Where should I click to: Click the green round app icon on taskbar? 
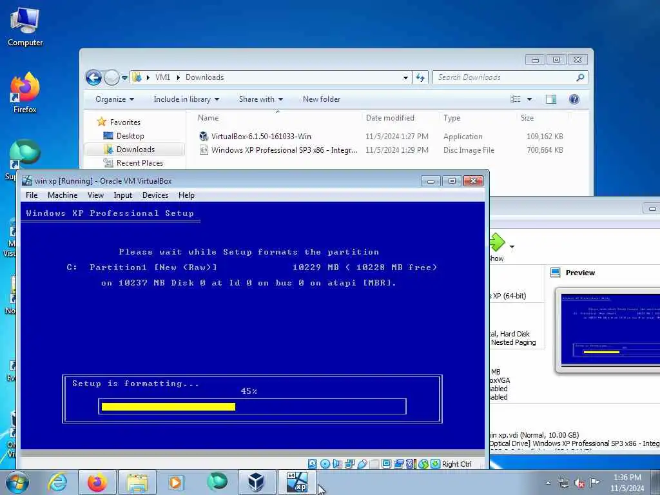click(217, 482)
